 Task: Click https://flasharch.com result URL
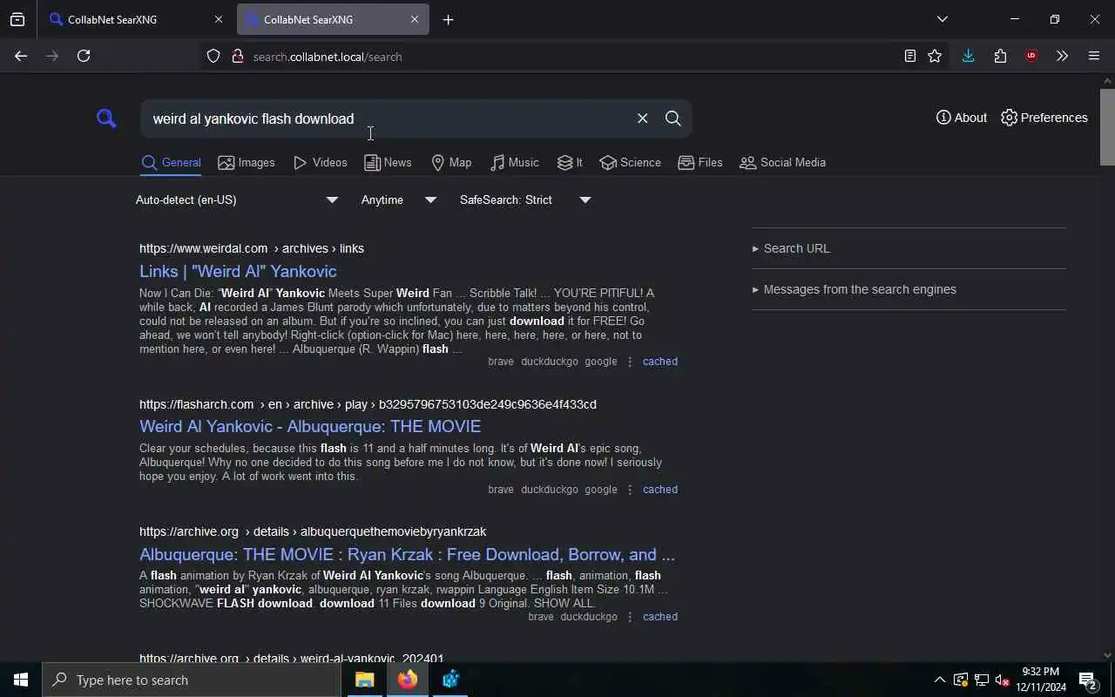tap(368, 404)
